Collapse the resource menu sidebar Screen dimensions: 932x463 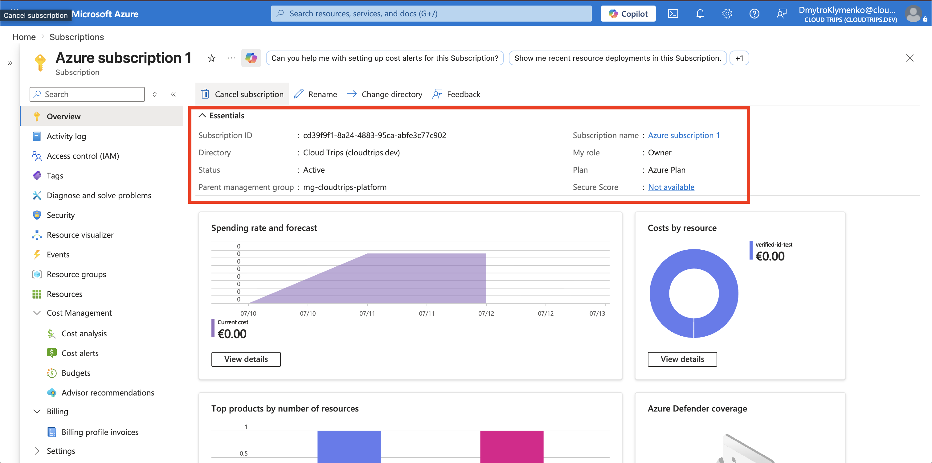click(x=173, y=95)
